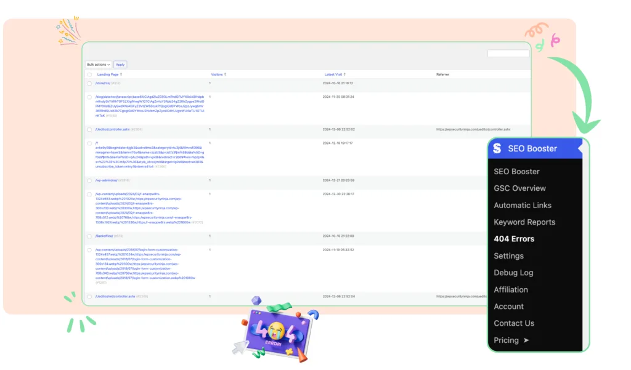The image size is (631, 370).
Task: Select Keyword Reports in the sidebar menu
Action: (x=524, y=222)
